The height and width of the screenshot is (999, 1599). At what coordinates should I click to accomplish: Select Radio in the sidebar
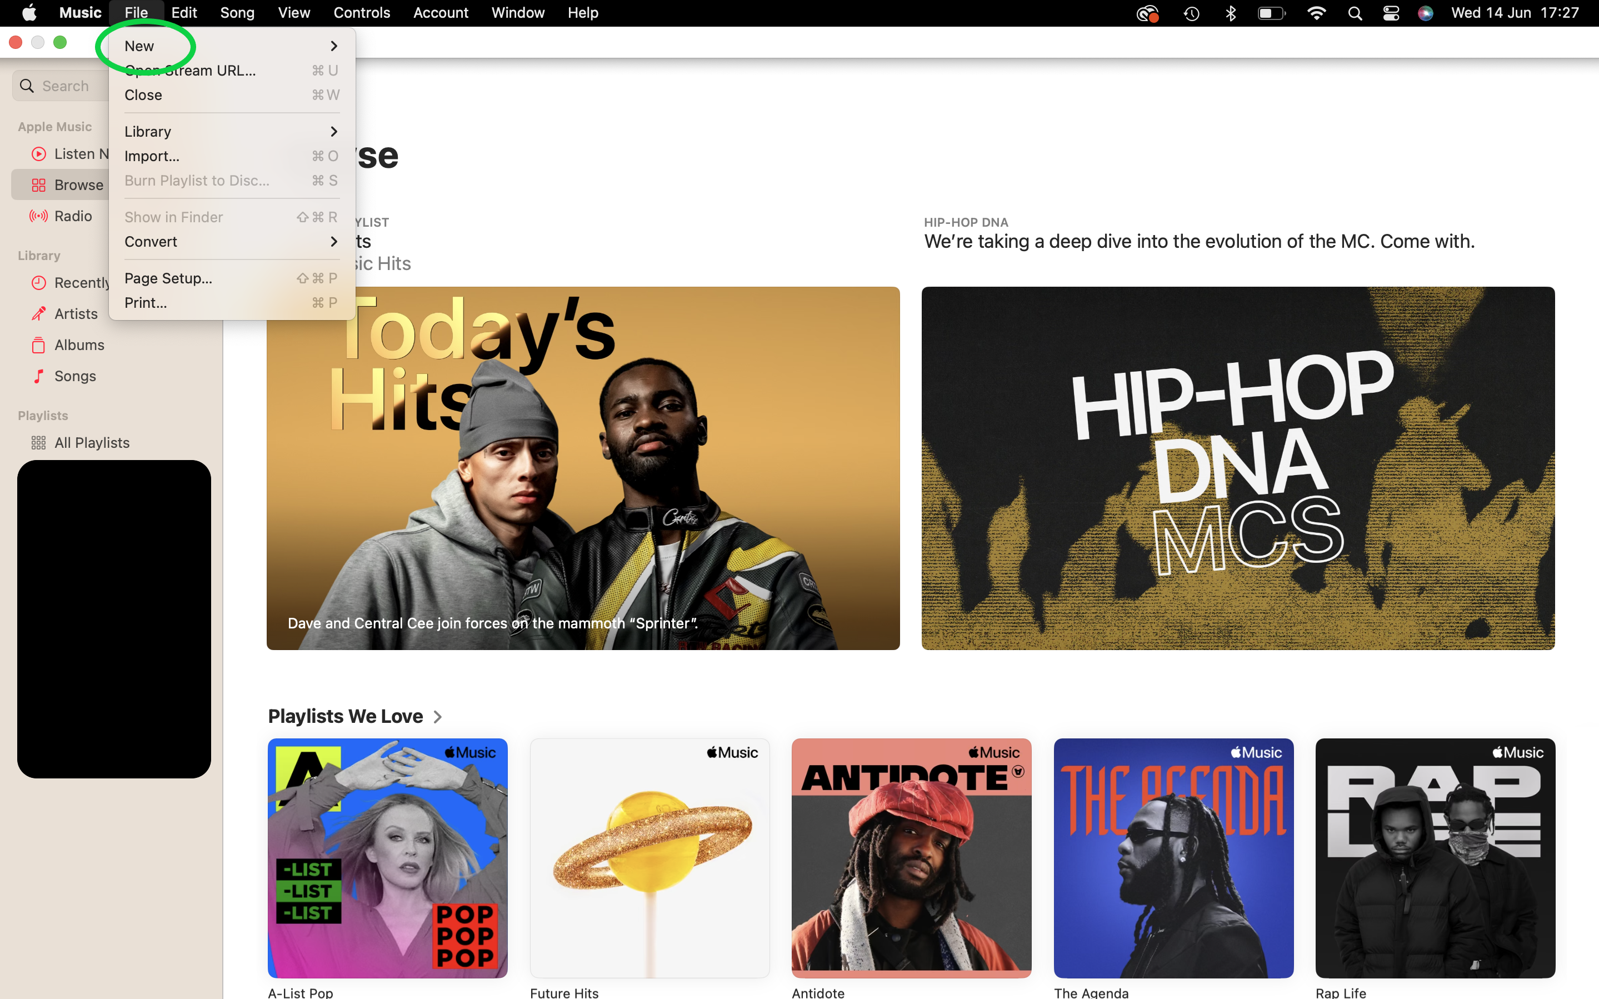pyautogui.click(x=73, y=216)
